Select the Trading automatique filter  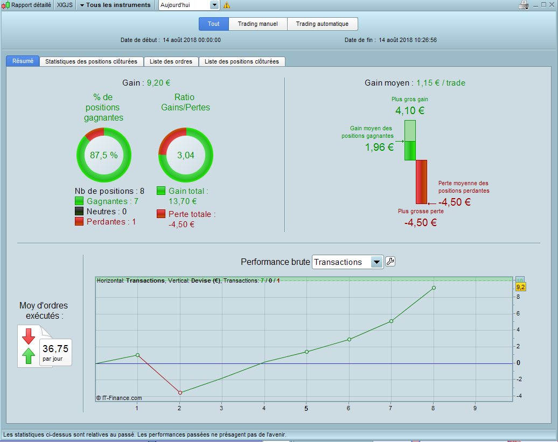(x=323, y=24)
